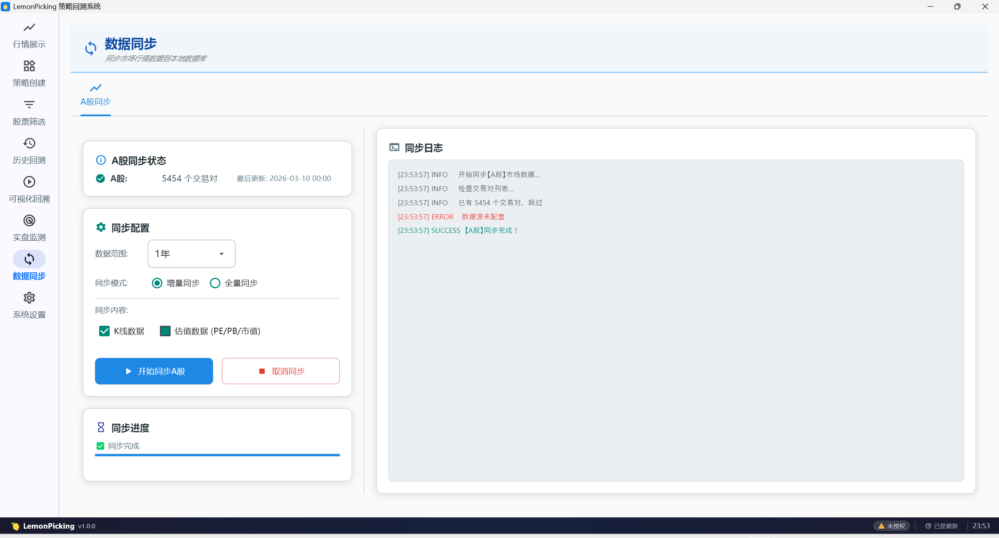The image size is (999, 538).
Task: Uncheck the K线数据 checkbox
Action: (104, 331)
